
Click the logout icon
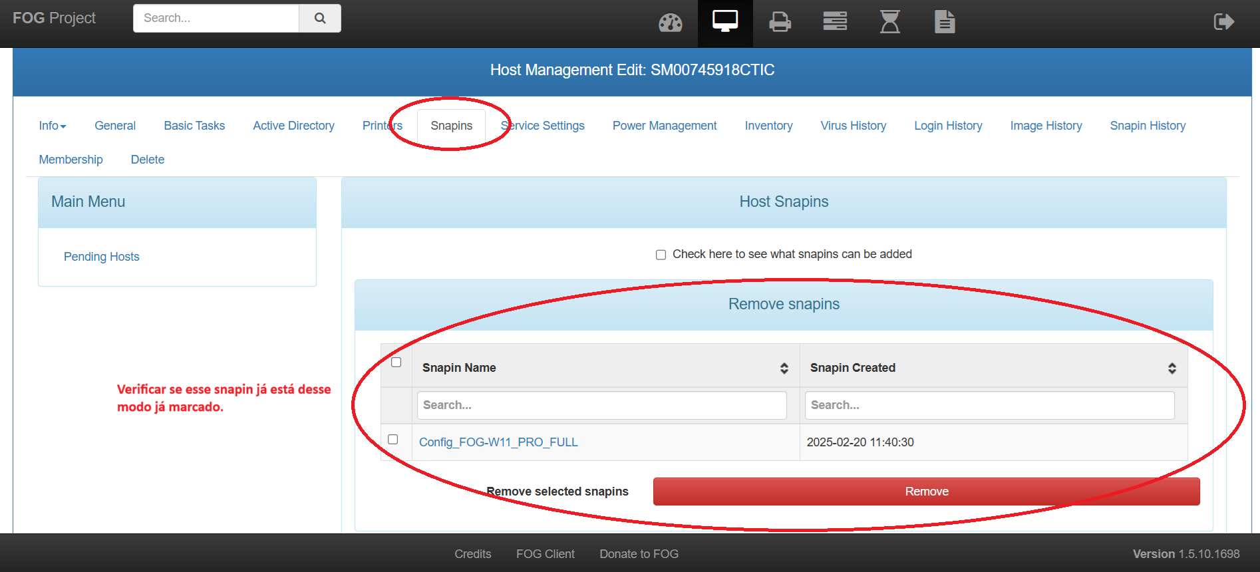pos(1223,22)
